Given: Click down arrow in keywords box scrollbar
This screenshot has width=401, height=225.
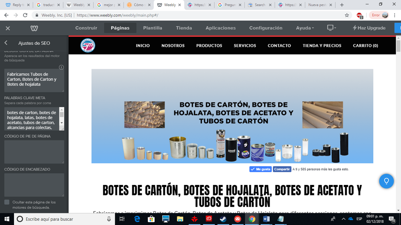Looking at the screenshot, I should point(62,123).
